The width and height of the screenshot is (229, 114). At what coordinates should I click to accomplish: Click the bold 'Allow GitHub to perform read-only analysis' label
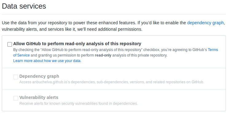(77, 44)
